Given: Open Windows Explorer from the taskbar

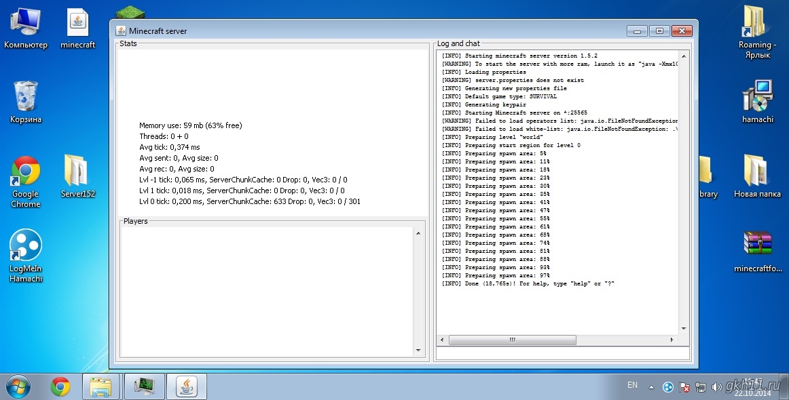Looking at the screenshot, I should click(100, 387).
